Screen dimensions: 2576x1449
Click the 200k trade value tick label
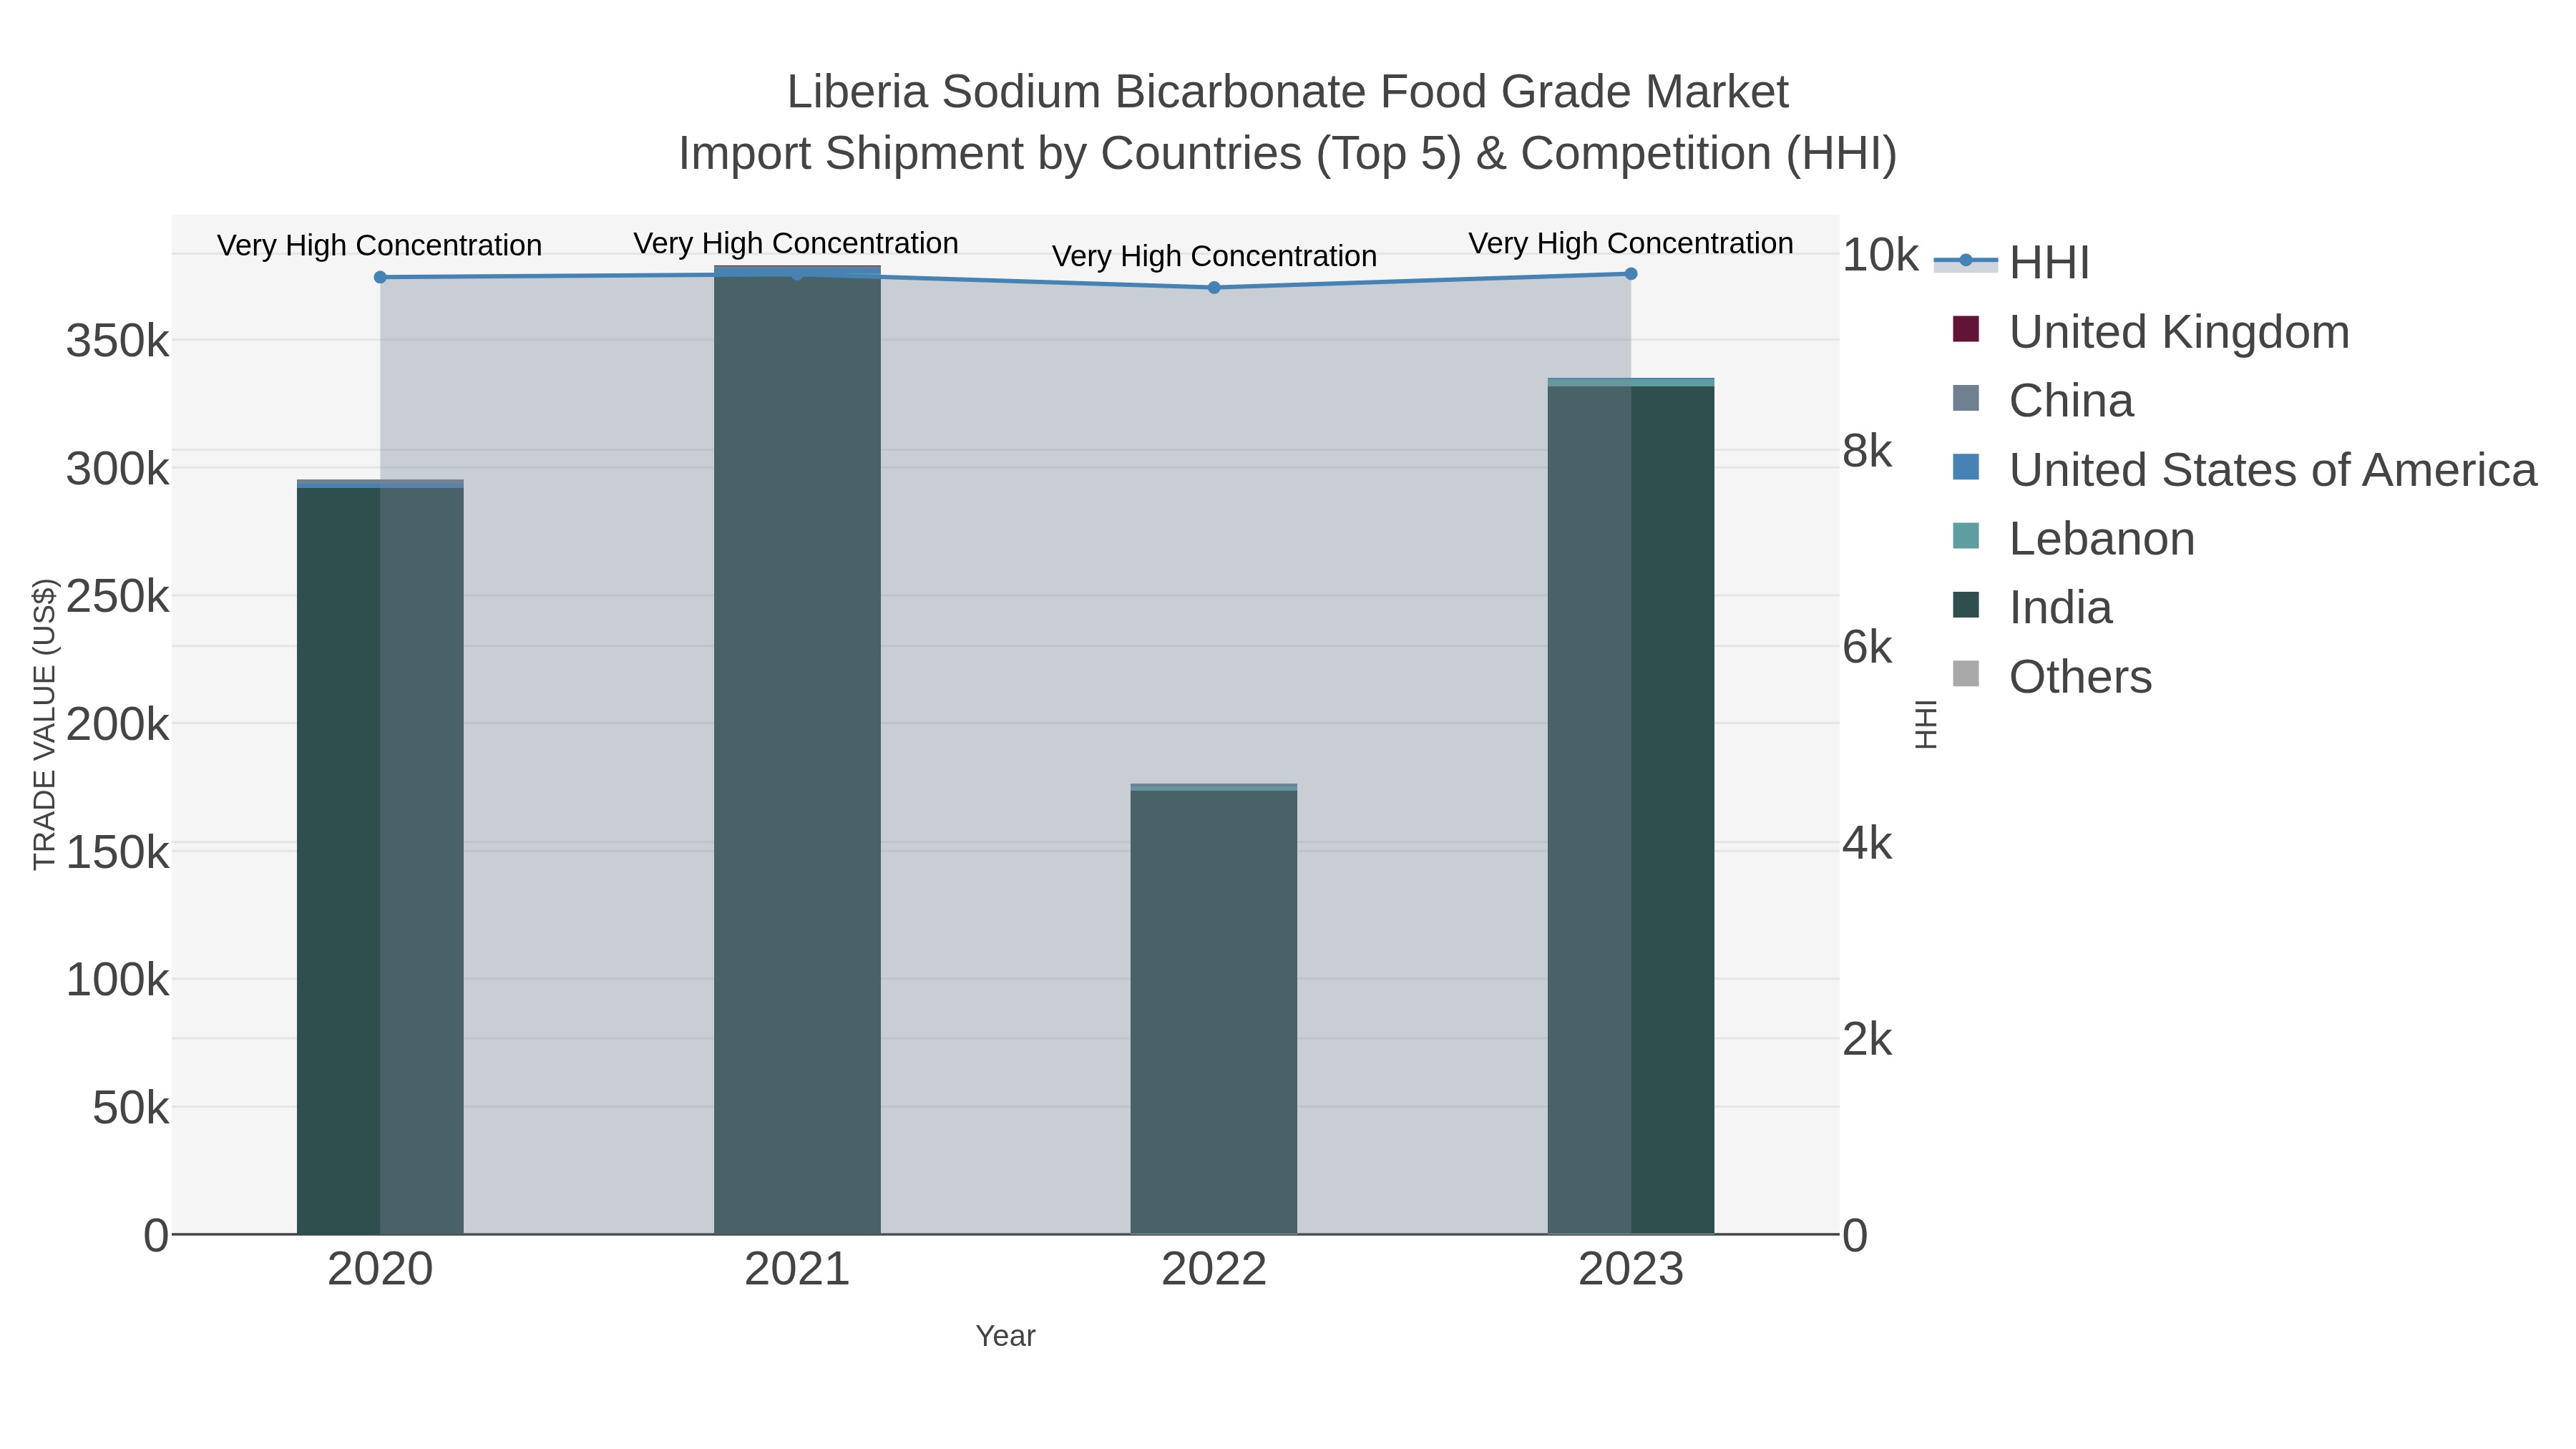coord(117,724)
